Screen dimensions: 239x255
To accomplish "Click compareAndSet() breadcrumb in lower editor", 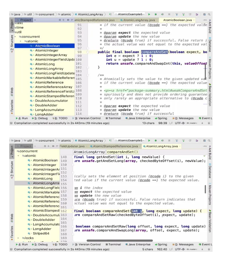I will [123, 152].
